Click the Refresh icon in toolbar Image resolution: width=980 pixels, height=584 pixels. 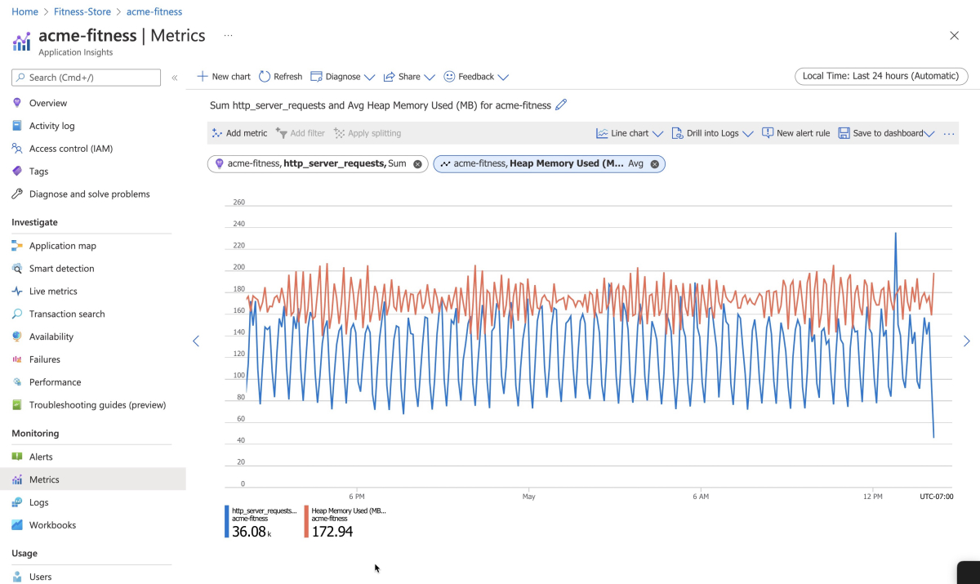click(265, 77)
